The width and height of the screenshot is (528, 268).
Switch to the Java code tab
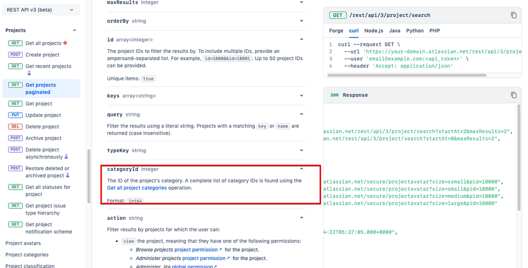pos(395,31)
